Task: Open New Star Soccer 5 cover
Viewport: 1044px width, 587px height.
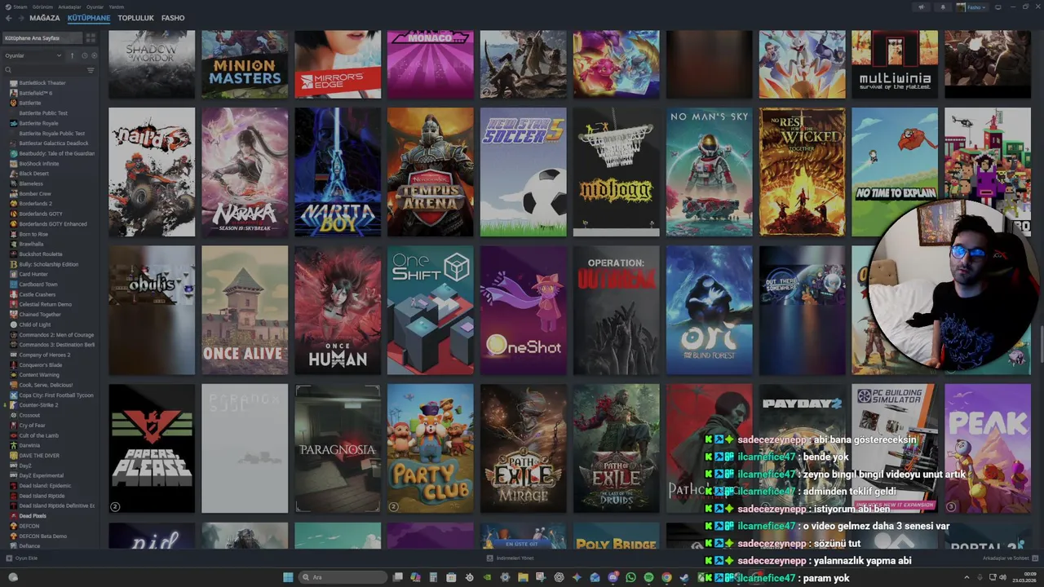Action: coord(524,172)
